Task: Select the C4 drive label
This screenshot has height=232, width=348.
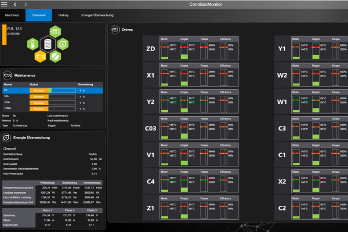Action: (150, 182)
